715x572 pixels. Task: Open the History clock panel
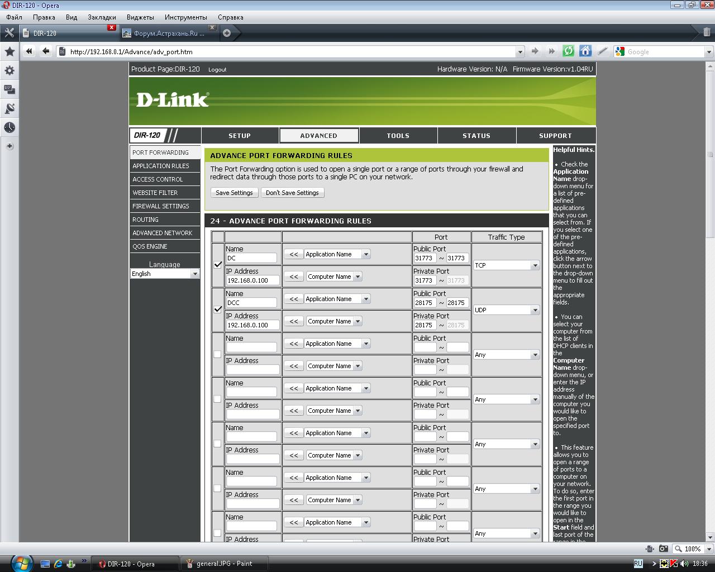[x=9, y=127]
